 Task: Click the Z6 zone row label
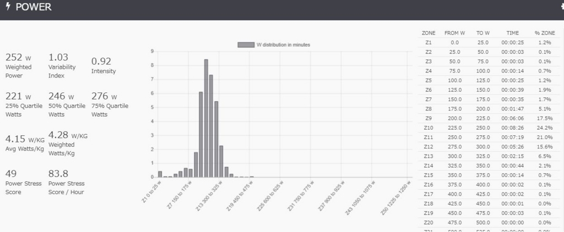(x=429, y=90)
